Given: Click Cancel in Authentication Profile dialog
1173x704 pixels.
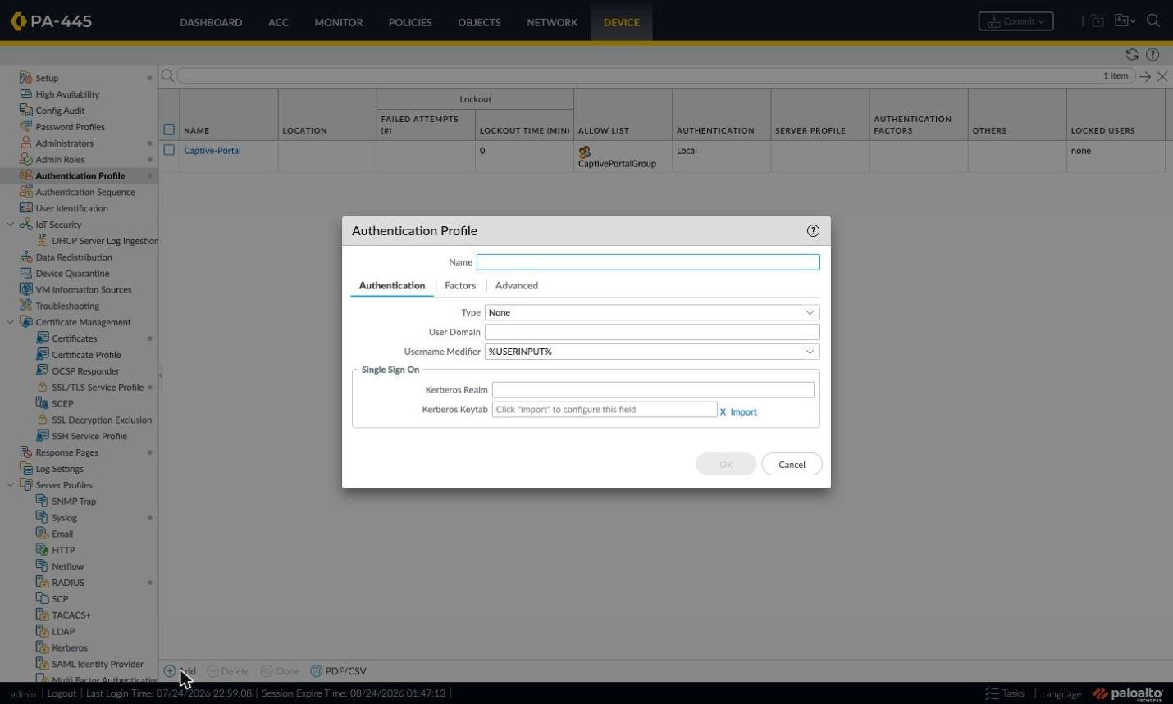Looking at the screenshot, I should coord(792,464).
